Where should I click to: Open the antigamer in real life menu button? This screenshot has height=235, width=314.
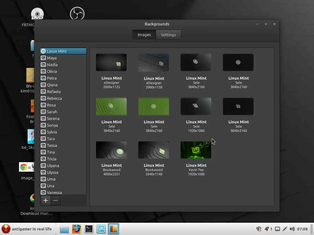tap(27, 229)
